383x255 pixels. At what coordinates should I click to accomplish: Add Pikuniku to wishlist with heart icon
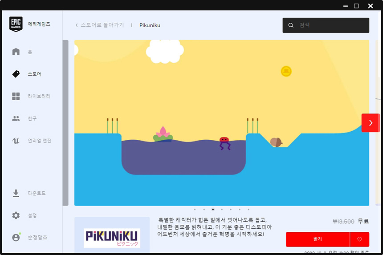(359, 239)
